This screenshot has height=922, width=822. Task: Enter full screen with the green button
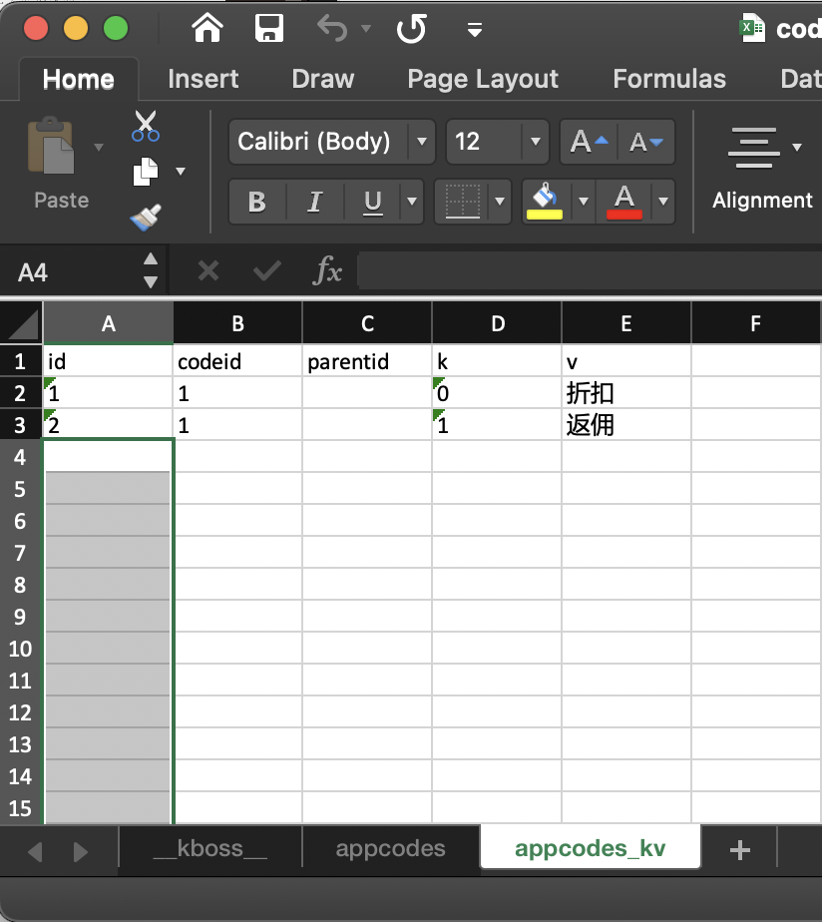pos(116,28)
